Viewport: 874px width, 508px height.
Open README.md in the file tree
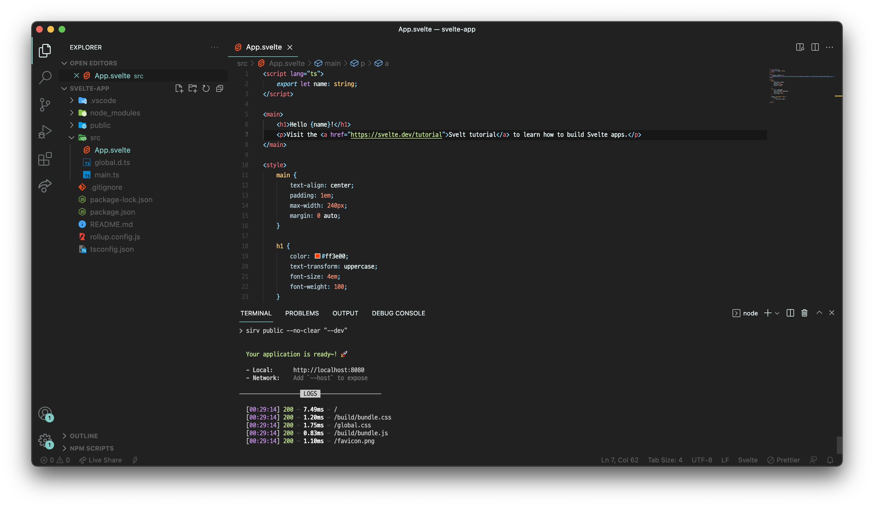click(x=111, y=224)
